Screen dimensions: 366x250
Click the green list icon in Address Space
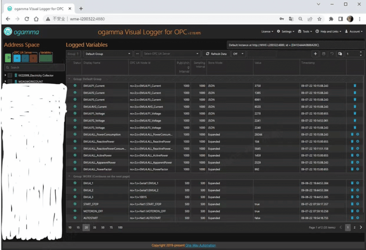(8, 58)
